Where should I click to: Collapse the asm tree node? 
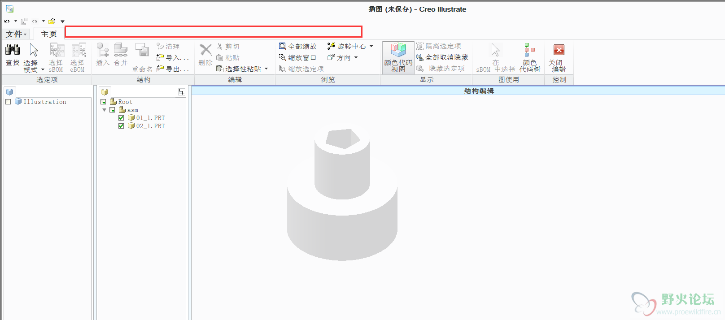point(104,110)
